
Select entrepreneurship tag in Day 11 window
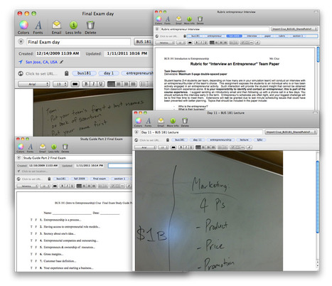(x=220, y=140)
